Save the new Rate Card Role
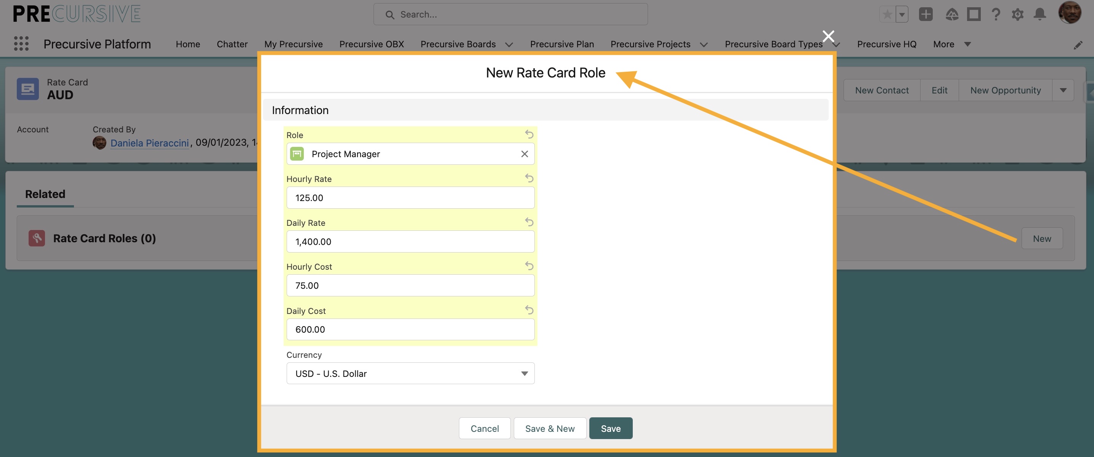The width and height of the screenshot is (1094, 457). [x=611, y=428]
